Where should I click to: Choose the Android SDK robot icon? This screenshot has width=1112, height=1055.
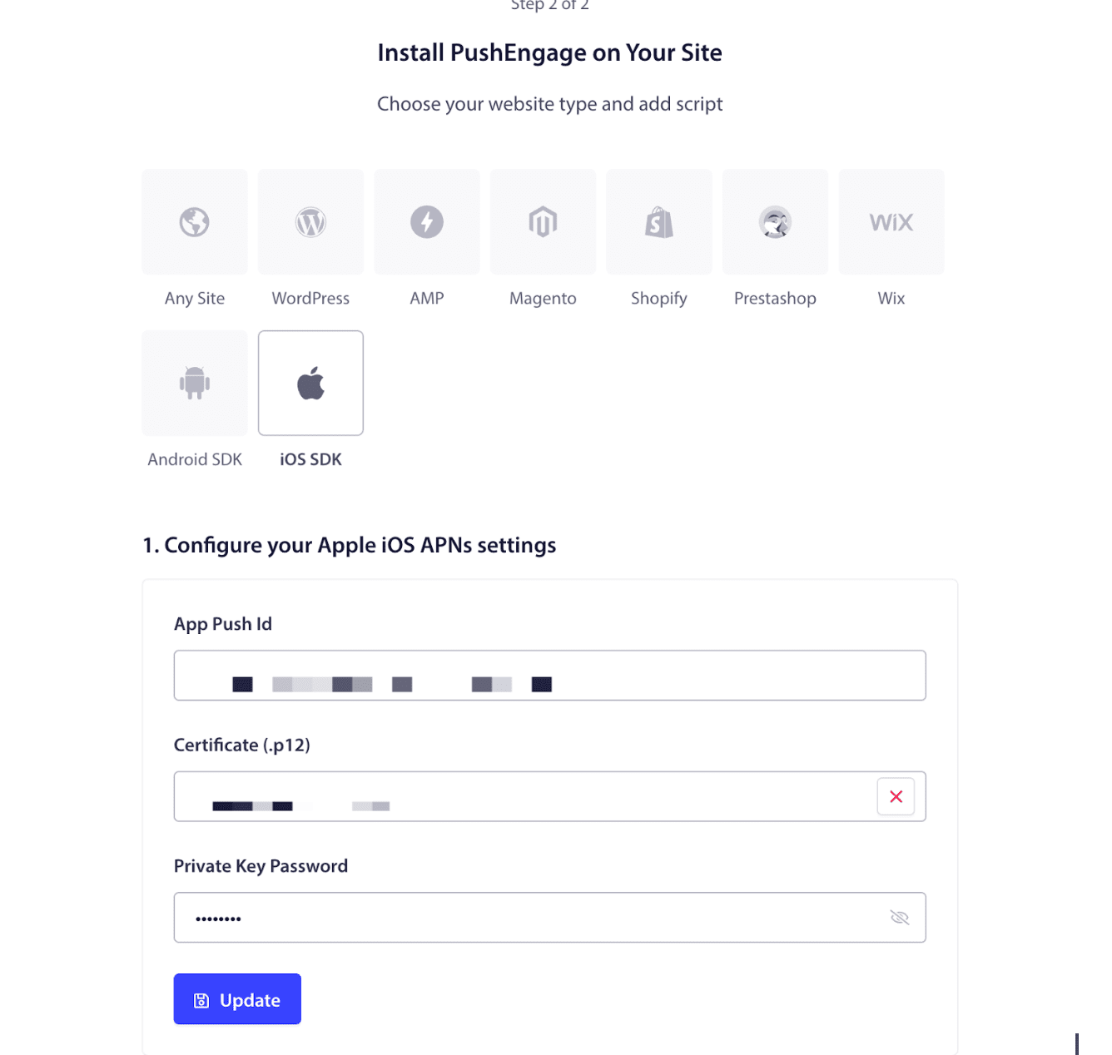pyautogui.click(x=195, y=383)
